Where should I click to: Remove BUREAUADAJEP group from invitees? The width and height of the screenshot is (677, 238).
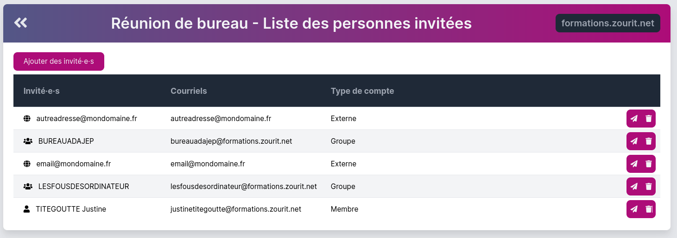(x=649, y=141)
